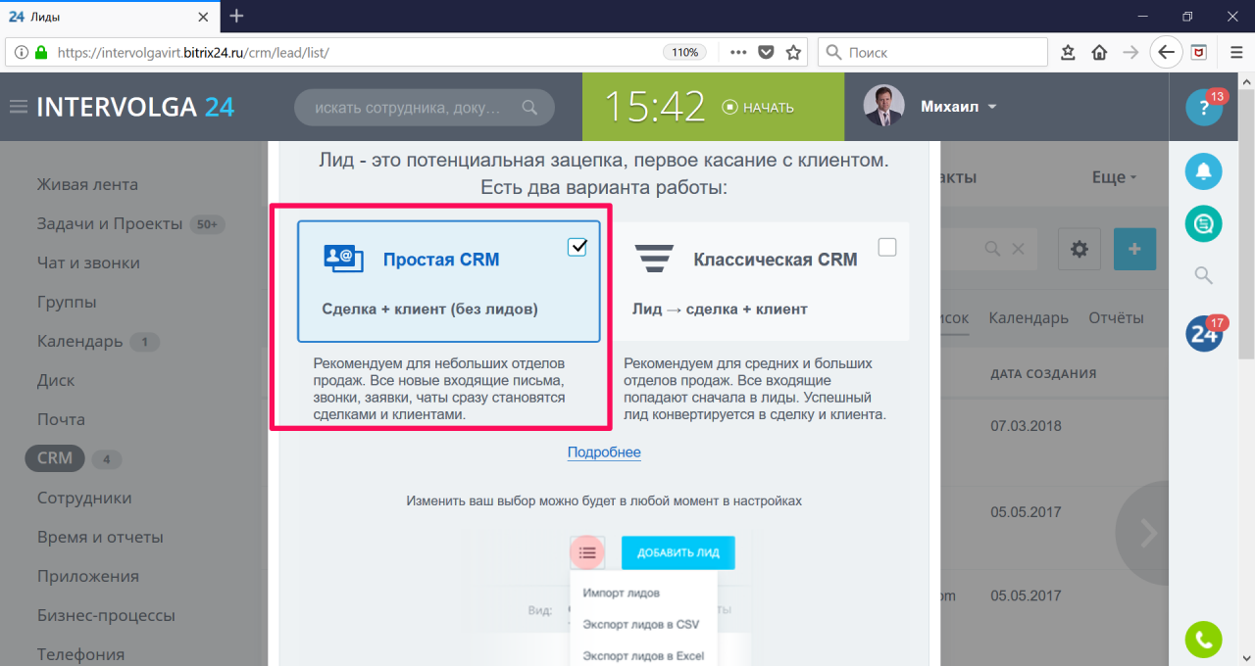Click the slider next-arrow circle at right
Image resolution: width=1255 pixels, height=666 pixels.
pyautogui.click(x=1147, y=533)
